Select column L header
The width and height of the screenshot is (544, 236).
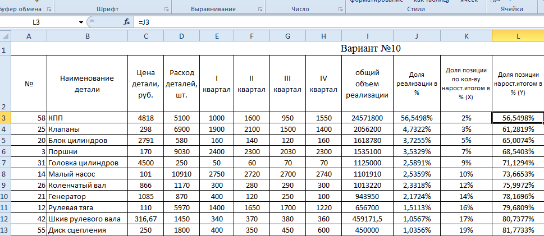pyautogui.click(x=518, y=36)
